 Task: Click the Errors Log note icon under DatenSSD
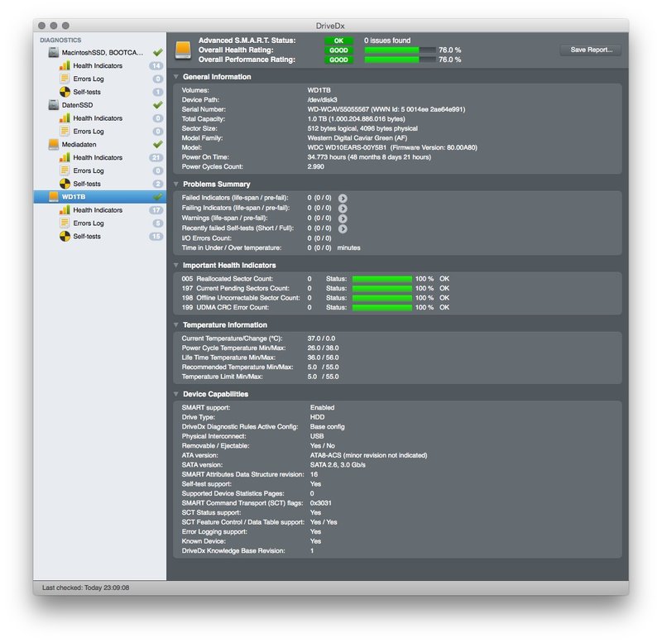(x=65, y=132)
